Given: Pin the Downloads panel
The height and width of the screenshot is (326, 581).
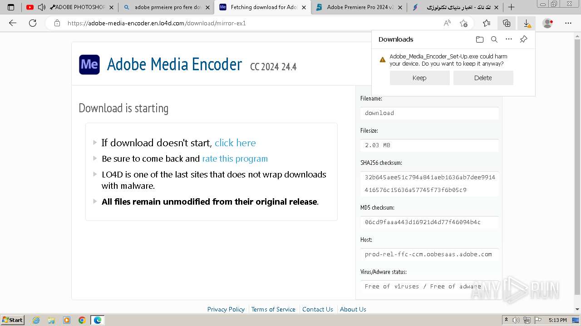Looking at the screenshot, I should tap(523, 39).
